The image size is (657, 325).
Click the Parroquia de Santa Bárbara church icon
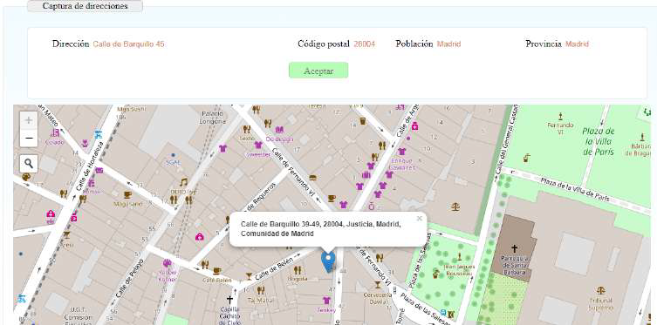click(515, 248)
